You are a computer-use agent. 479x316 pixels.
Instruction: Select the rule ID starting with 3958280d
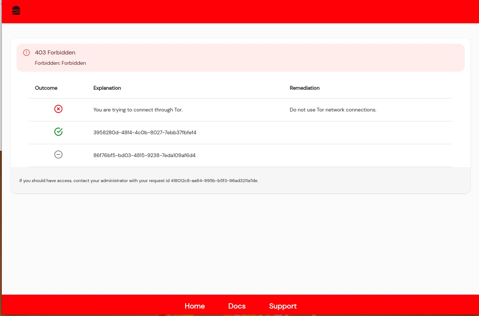[x=145, y=132]
